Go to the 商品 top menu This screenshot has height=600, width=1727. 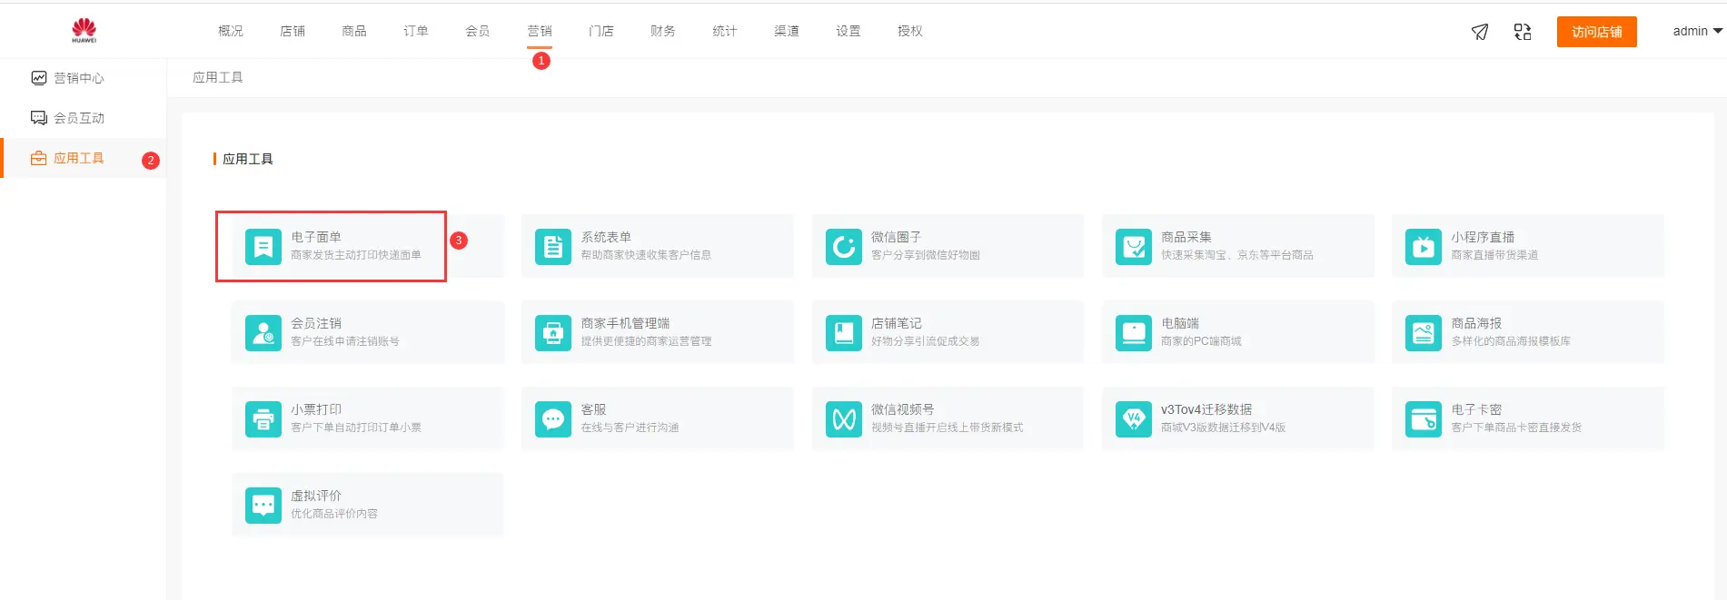pyautogui.click(x=353, y=31)
